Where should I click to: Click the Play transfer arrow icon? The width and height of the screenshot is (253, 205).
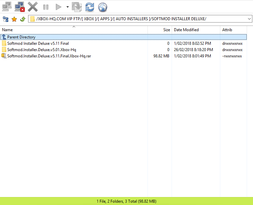point(59,7)
